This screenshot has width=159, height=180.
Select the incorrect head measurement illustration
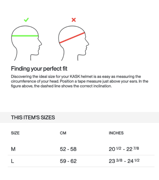tap(74, 43)
